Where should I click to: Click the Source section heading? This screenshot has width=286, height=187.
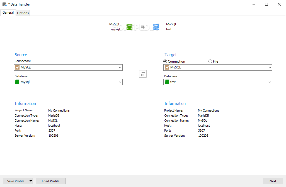[21, 55]
